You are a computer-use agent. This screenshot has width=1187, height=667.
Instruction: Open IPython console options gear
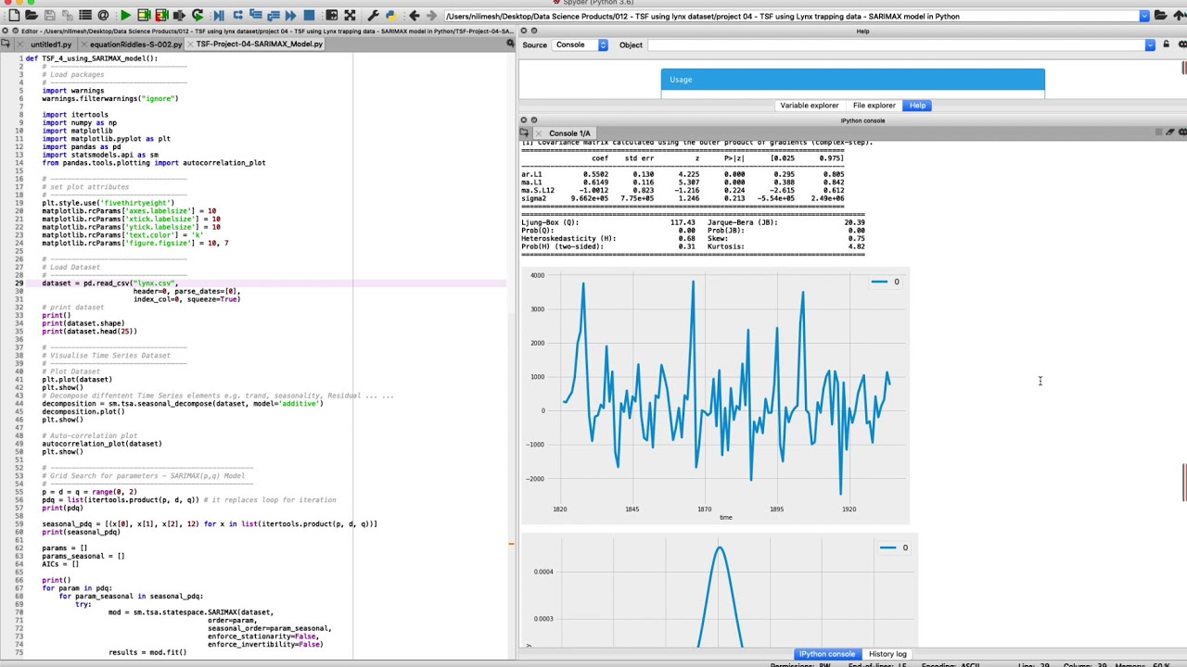pos(1181,132)
